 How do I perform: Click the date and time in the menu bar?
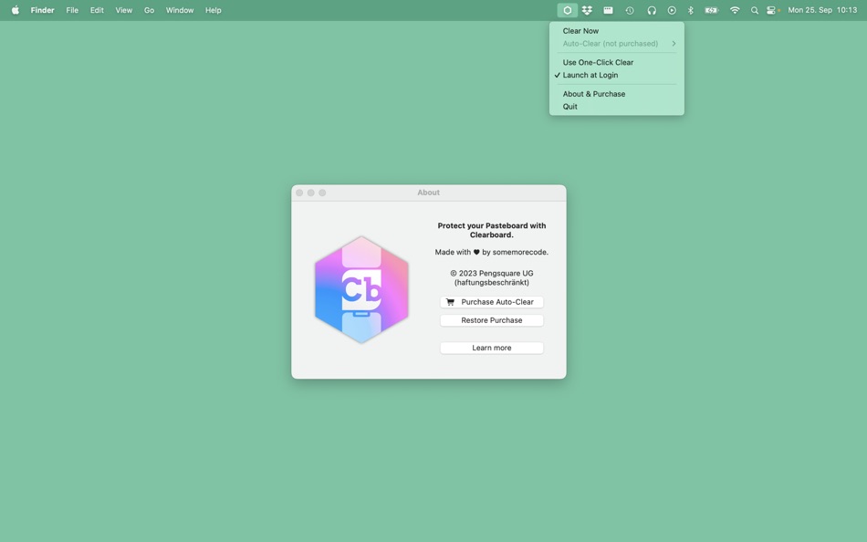(x=822, y=10)
